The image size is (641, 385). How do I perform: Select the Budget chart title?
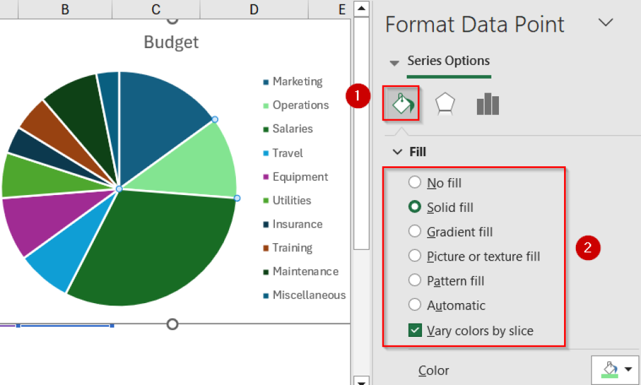[x=171, y=42]
